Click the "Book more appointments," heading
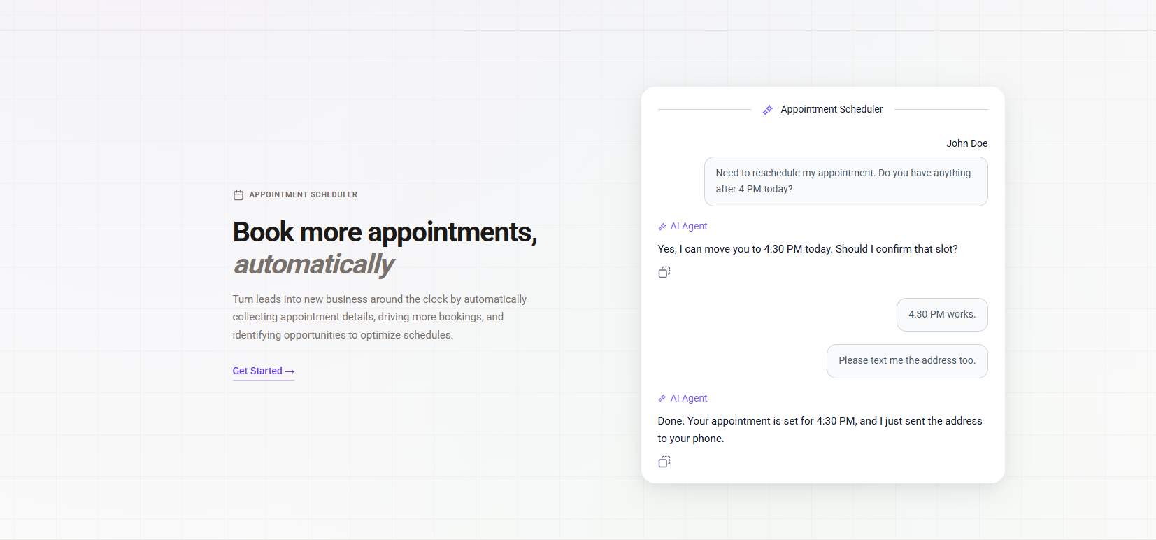1156x540 pixels. coord(385,232)
